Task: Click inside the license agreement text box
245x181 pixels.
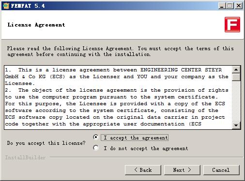Action: coord(118,97)
